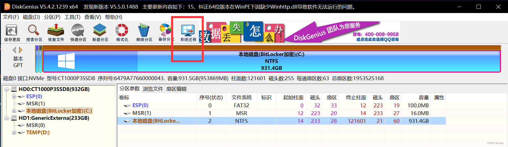
Task: Select ESP(0) in the disk tree
Action: pyautogui.click(x=34, y=96)
